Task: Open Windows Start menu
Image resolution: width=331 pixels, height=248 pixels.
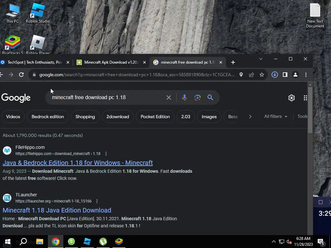Action: click(x=8, y=242)
